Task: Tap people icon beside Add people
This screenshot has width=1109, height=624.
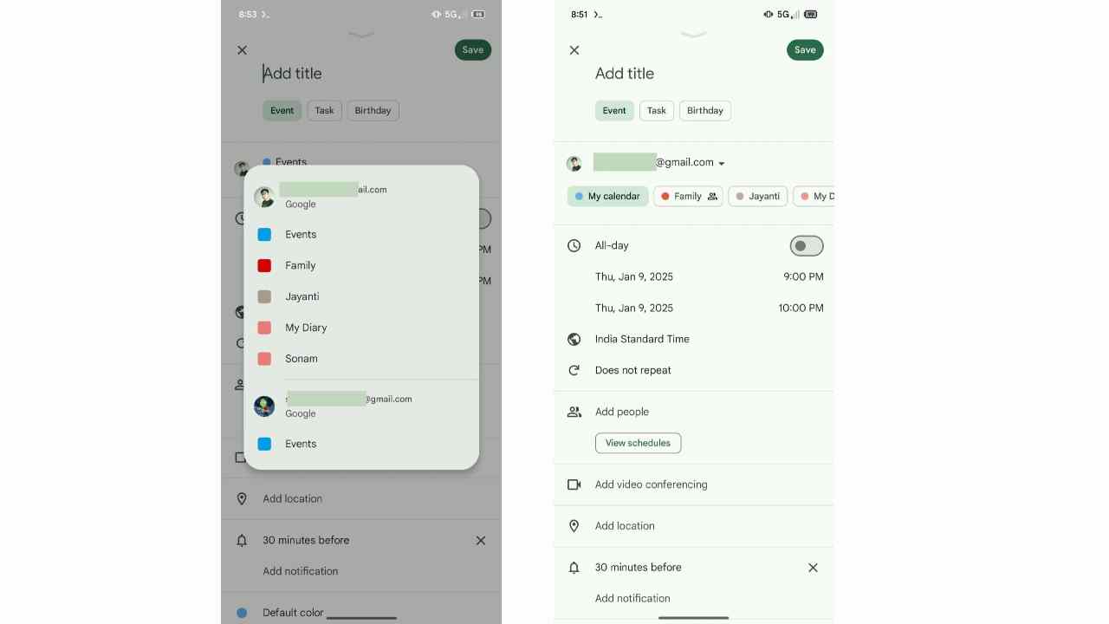Action: (x=574, y=412)
